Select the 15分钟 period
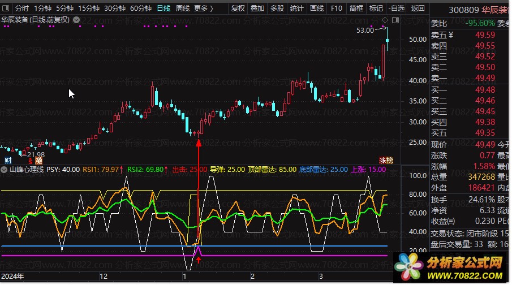The height and width of the screenshot is (285, 512). pyautogui.click(x=89, y=8)
